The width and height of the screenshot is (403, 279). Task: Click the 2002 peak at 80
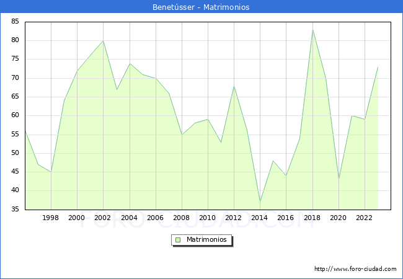point(104,41)
